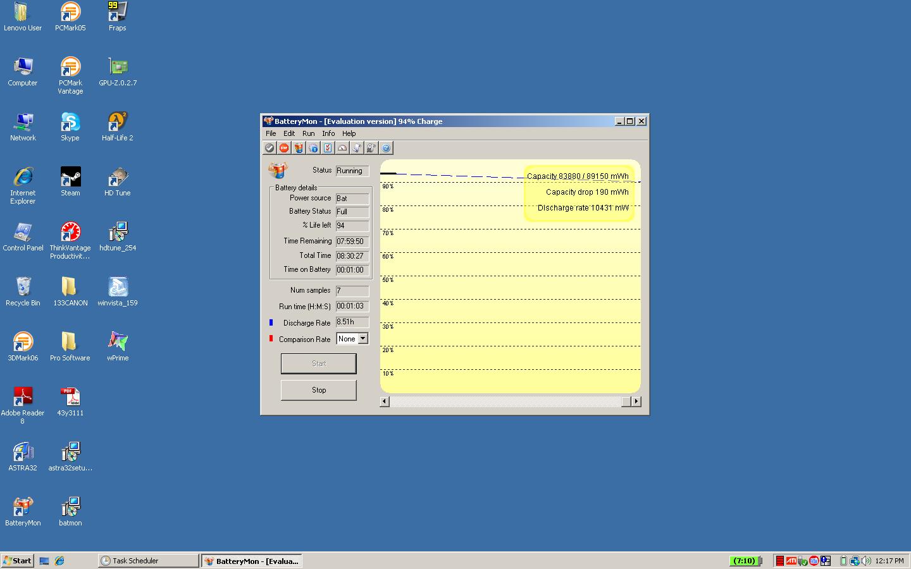
Task: Click the blue question mark help icon
Action: (x=386, y=148)
